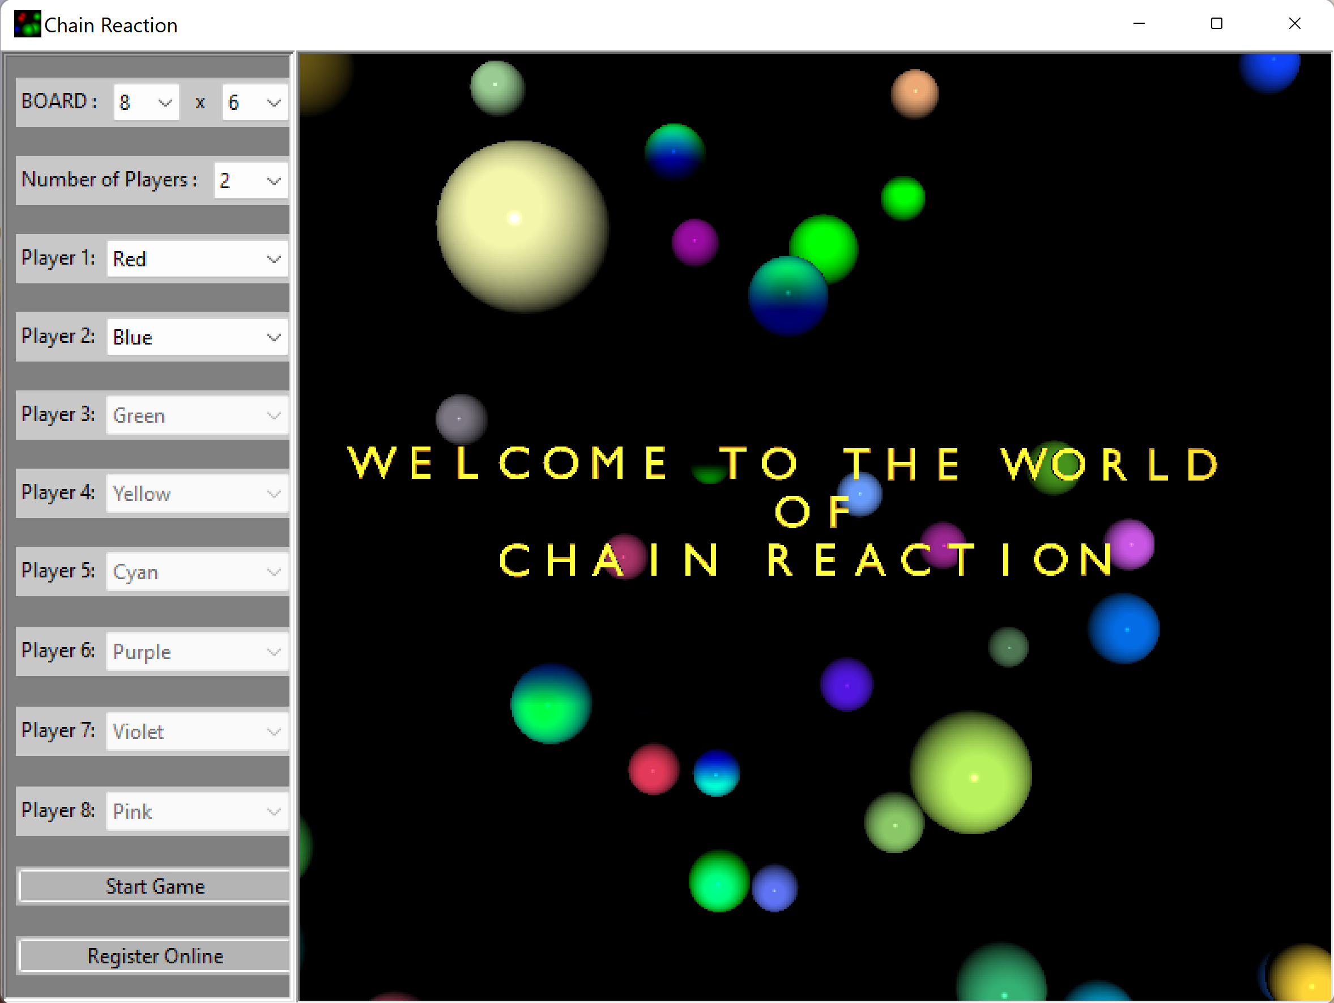The height and width of the screenshot is (1003, 1334).
Task: Maximize the Chain Reaction window
Action: point(1216,24)
